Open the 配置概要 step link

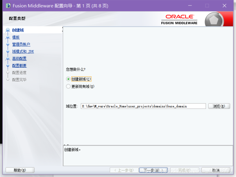(x=19, y=65)
